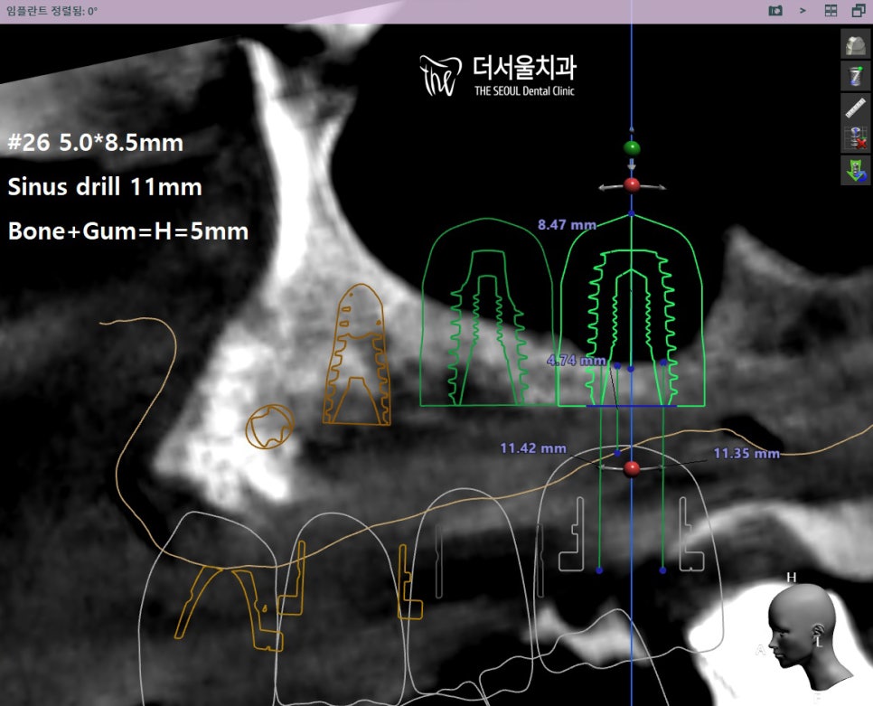
Task: Open the implant cylinder tool icon
Action: click(x=855, y=77)
